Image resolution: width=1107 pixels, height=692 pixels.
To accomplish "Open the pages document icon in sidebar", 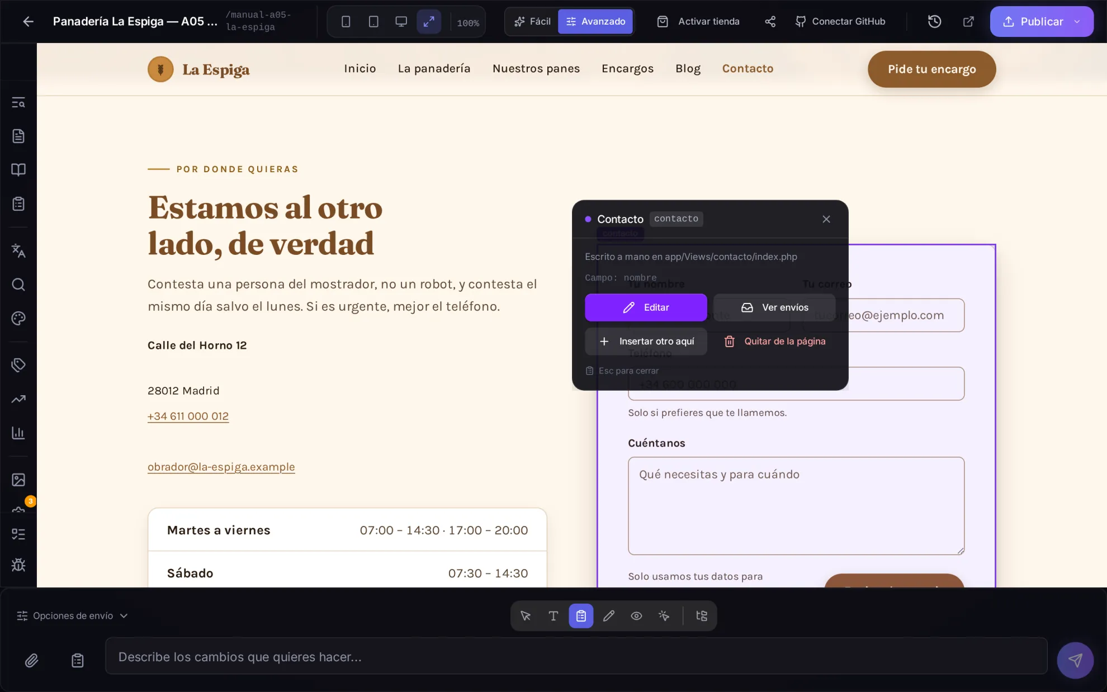I will [x=18, y=136].
